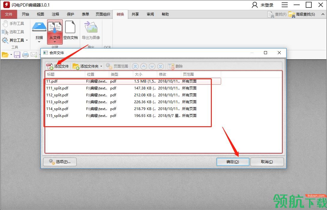Move item down arrow icon
Image resolution: width=327 pixels, height=210 pixels.
click(x=152, y=66)
